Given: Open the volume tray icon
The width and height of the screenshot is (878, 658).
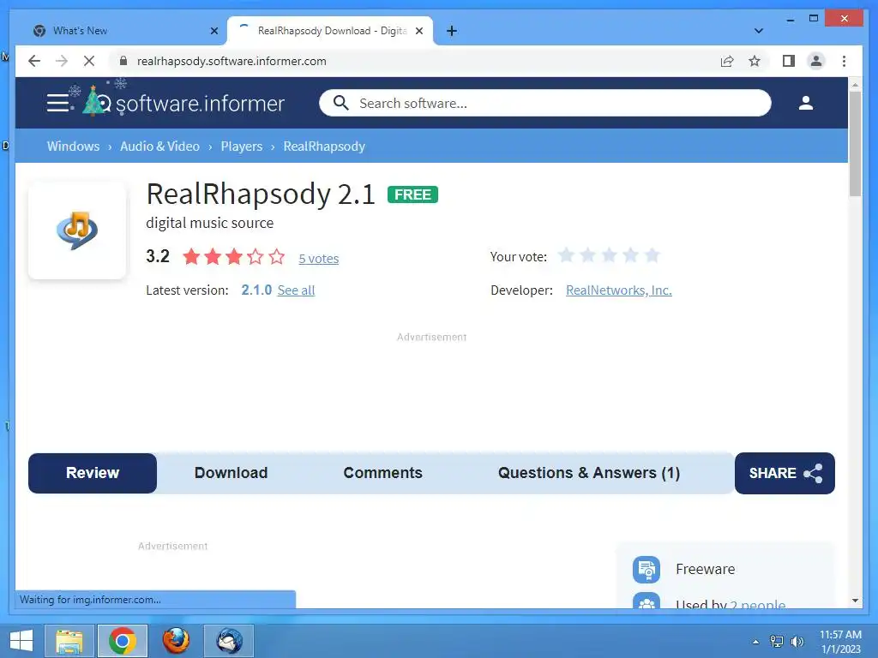Looking at the screenshot, I should coord(797,641).
